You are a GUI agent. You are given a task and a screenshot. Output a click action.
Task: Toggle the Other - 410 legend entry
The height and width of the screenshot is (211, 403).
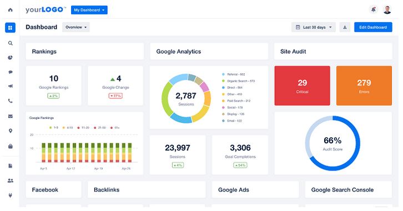[232, 94]
